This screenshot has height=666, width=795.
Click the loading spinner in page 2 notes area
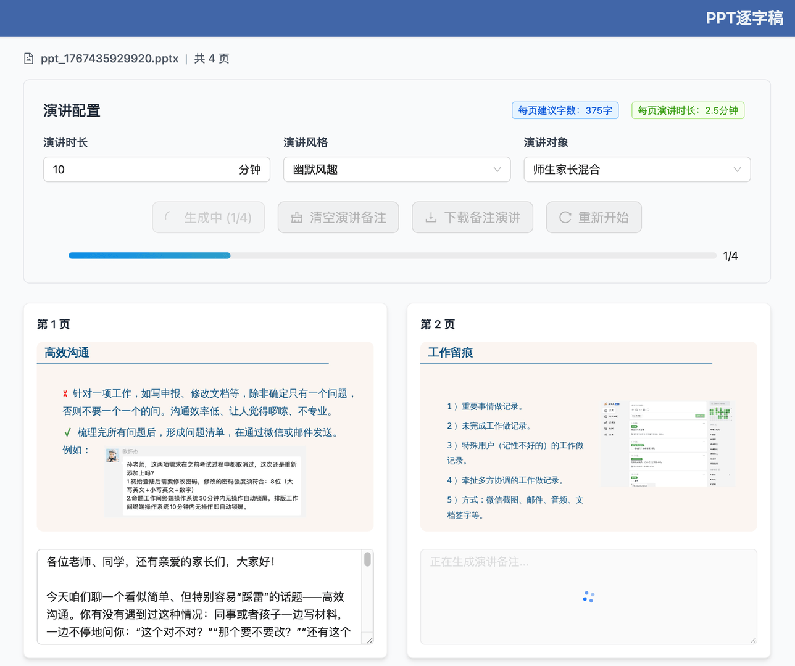point(588,596)
